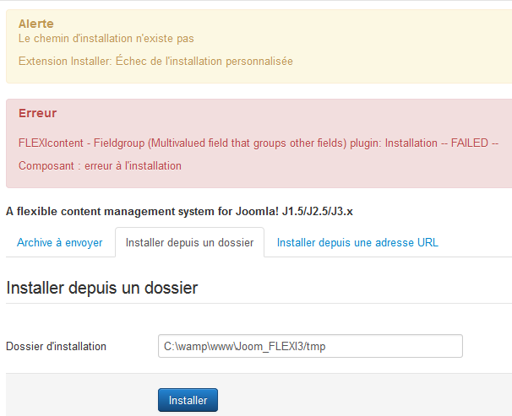Click the J1.5/J2.5/J3.x version text
512x416 pixels.
tap(318, 212)
